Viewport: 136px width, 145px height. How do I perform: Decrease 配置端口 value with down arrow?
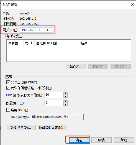(x=66, y=105)
